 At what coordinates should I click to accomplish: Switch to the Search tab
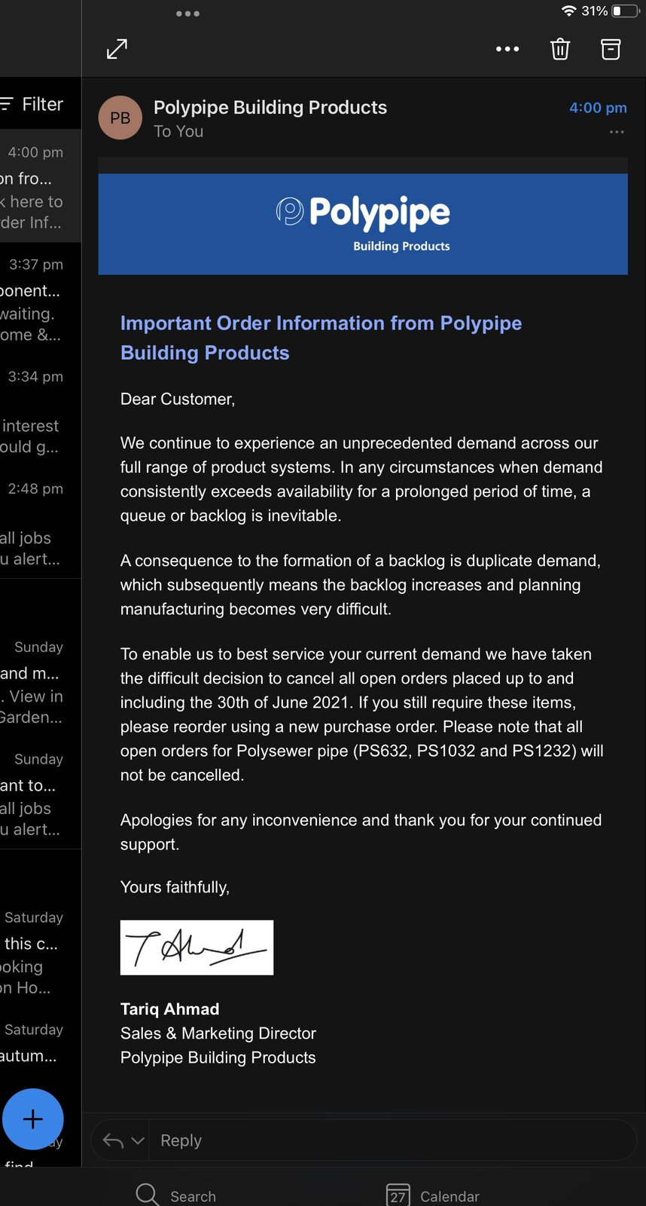(176, 1195)
